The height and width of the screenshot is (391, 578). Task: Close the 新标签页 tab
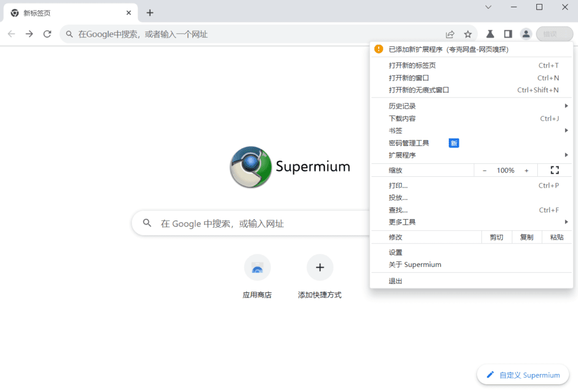point(129,13)
